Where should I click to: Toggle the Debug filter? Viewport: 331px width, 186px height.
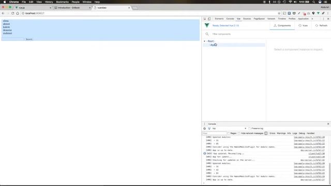302,133
